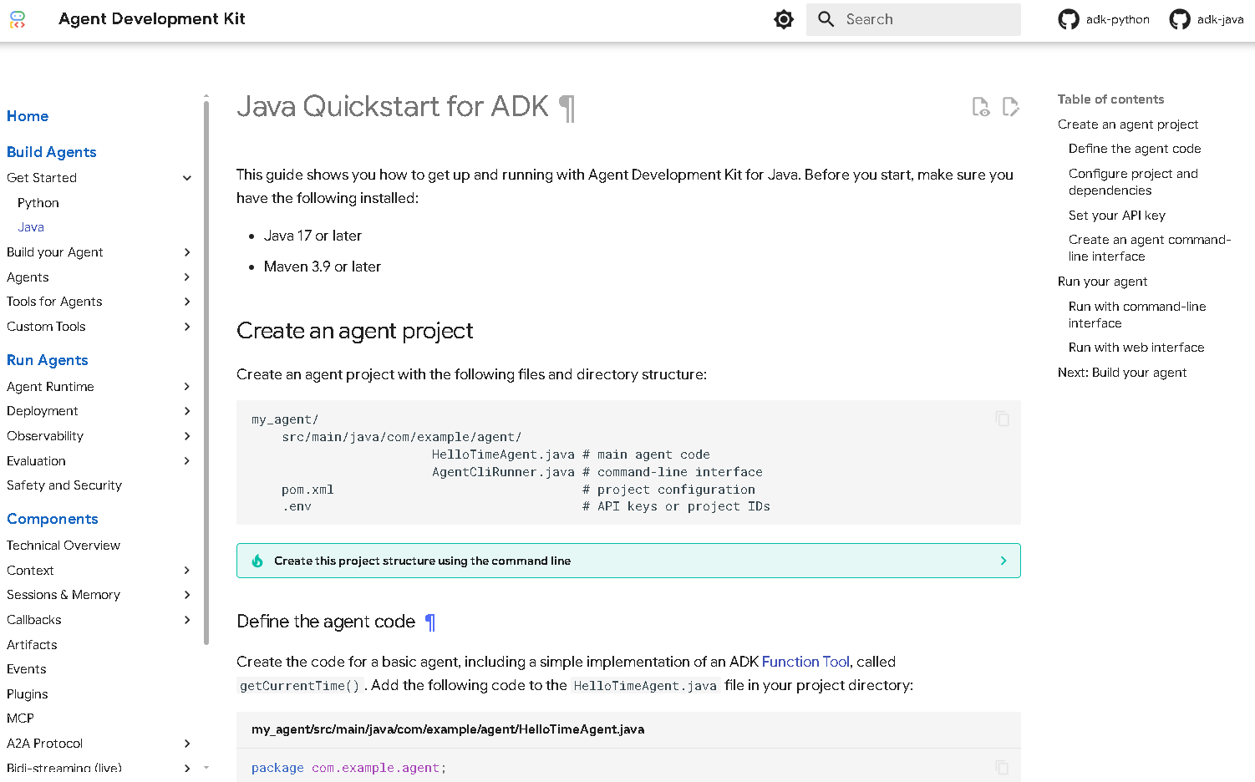This screenshot has width=1255, height=782.
Task: Expand the Build your Agent section
Action: click(x=187, y=252)
